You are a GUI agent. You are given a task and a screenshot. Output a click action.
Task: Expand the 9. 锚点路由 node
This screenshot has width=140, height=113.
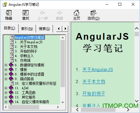(x=6, y=79)
